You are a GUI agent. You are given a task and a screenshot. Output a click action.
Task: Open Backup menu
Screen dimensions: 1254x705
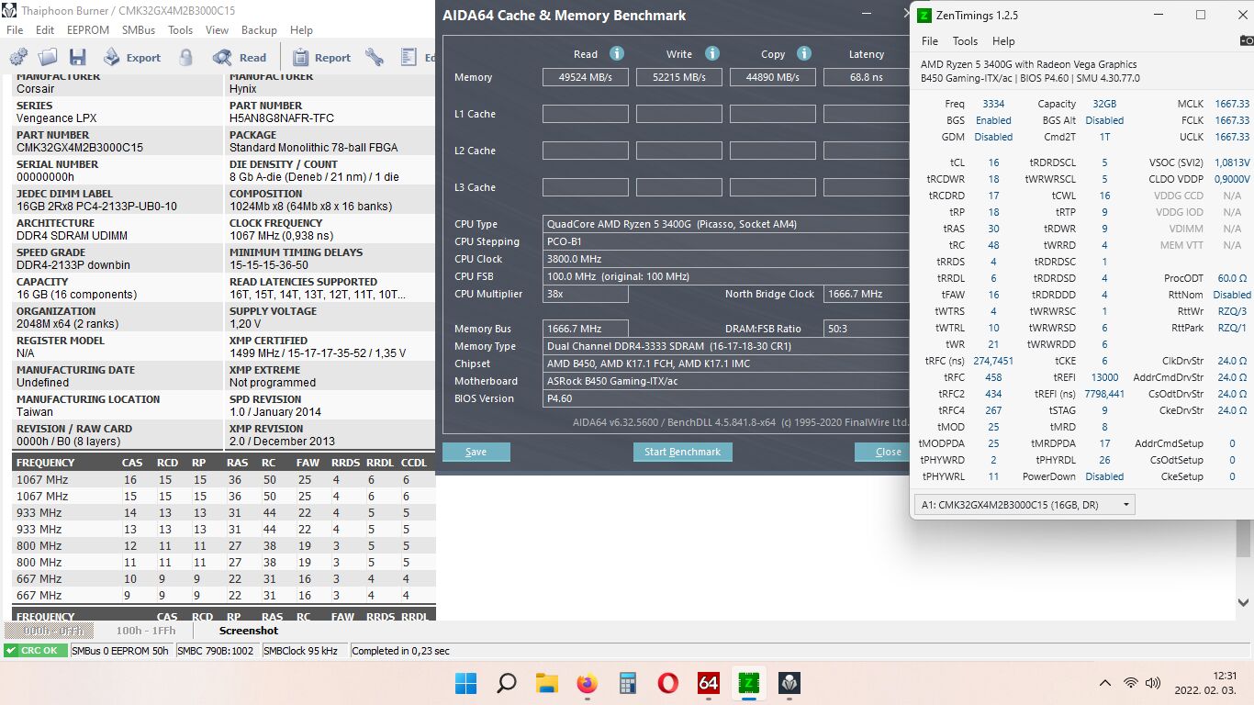[259, 29]
